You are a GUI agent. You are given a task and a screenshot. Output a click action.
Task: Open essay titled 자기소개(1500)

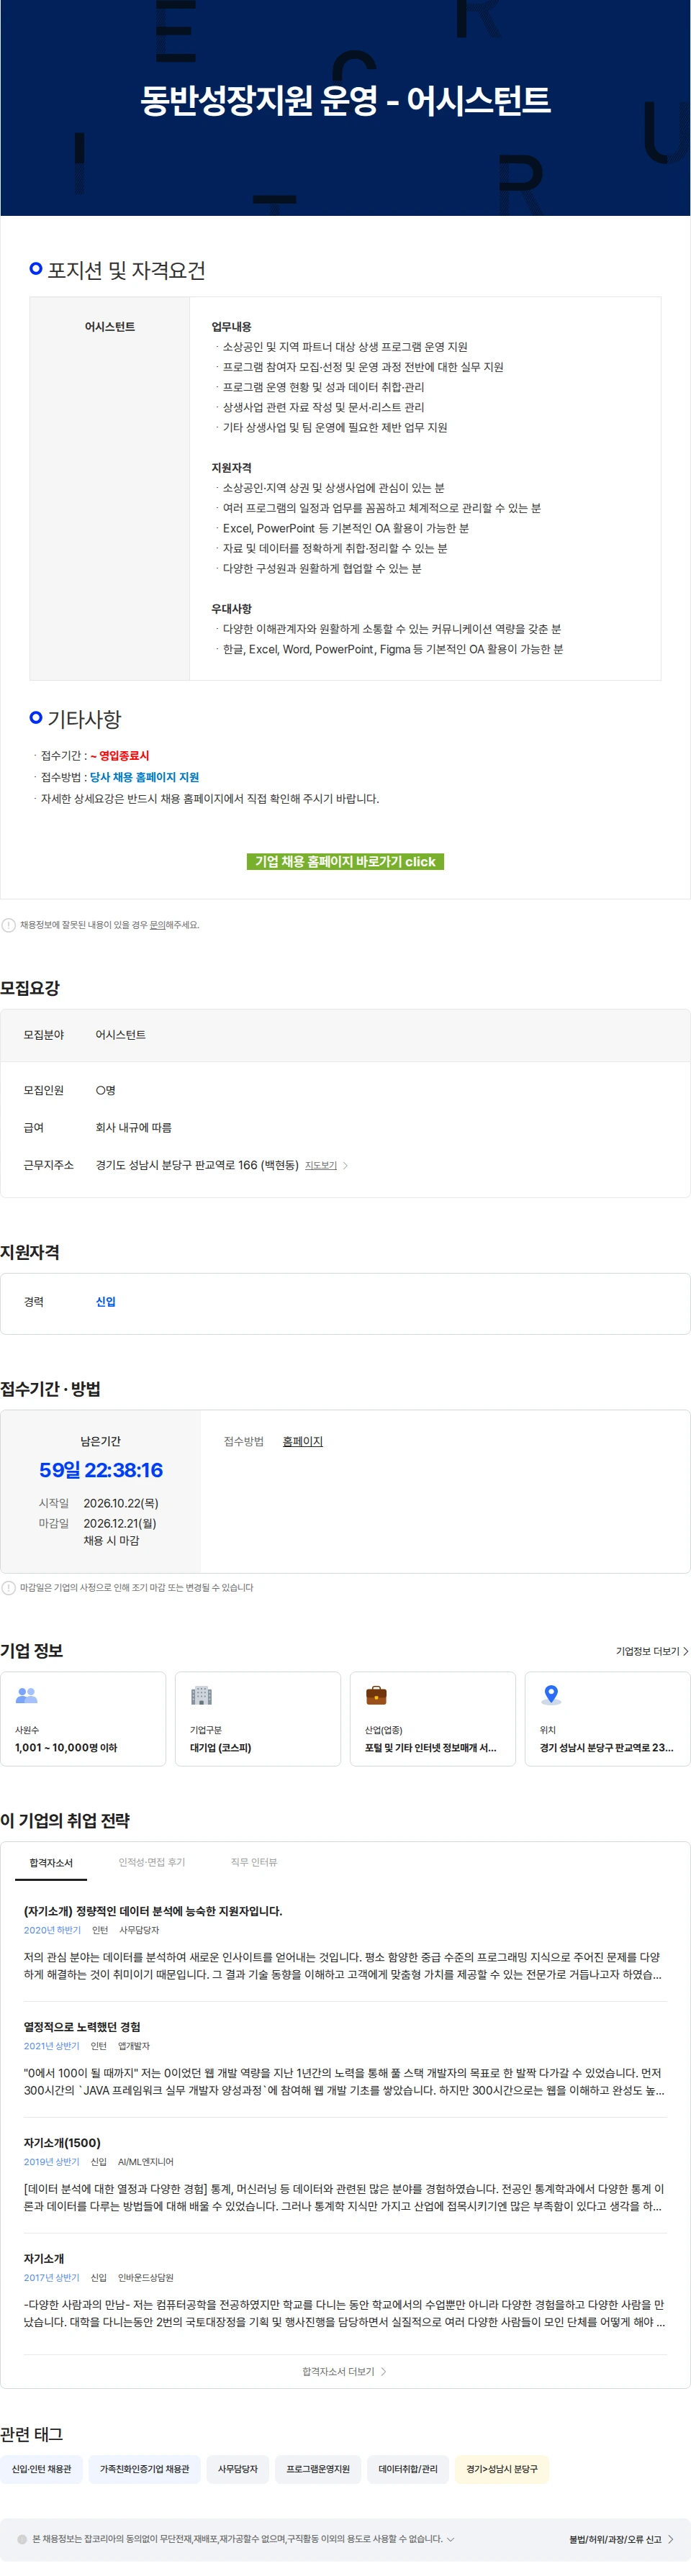tap(62, 2143)
